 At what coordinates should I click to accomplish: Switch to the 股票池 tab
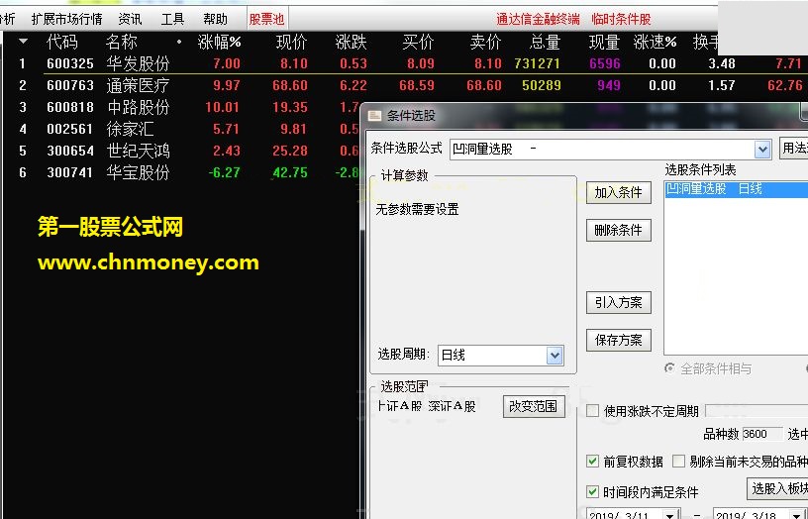[x=267, y=20]
